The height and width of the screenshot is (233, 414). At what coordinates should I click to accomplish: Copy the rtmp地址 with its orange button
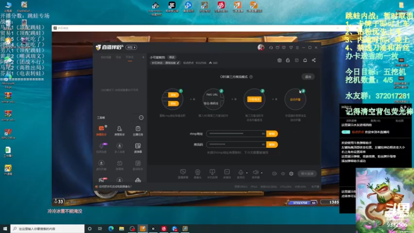click(272, 134)
